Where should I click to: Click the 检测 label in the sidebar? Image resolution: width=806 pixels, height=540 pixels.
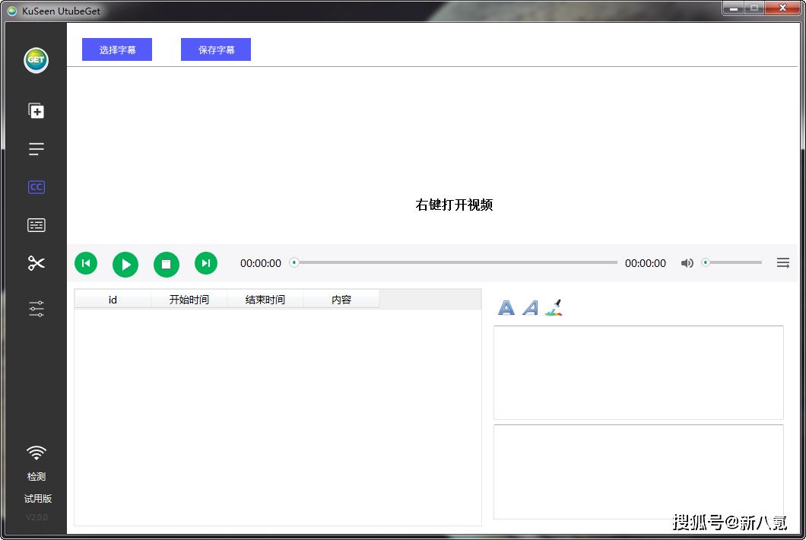(x=36, y=477)
